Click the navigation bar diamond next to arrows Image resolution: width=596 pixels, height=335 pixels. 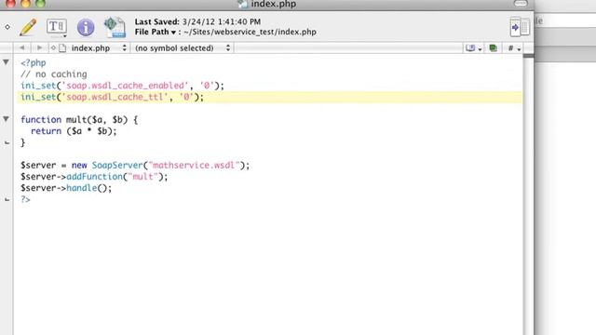coord(53,47)
